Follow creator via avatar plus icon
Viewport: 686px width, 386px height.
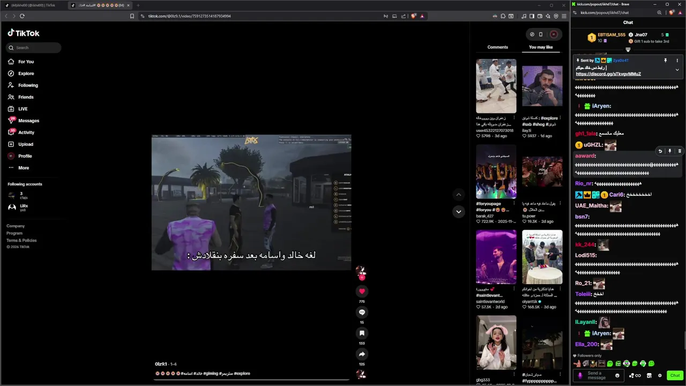click(362, 277)
